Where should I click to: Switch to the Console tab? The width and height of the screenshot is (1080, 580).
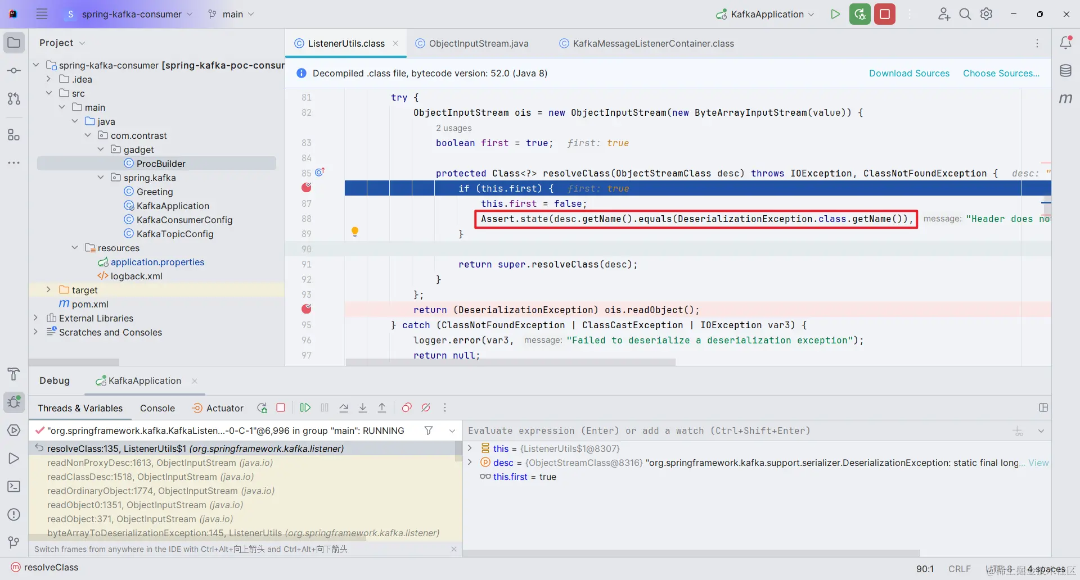click(157, 409)
